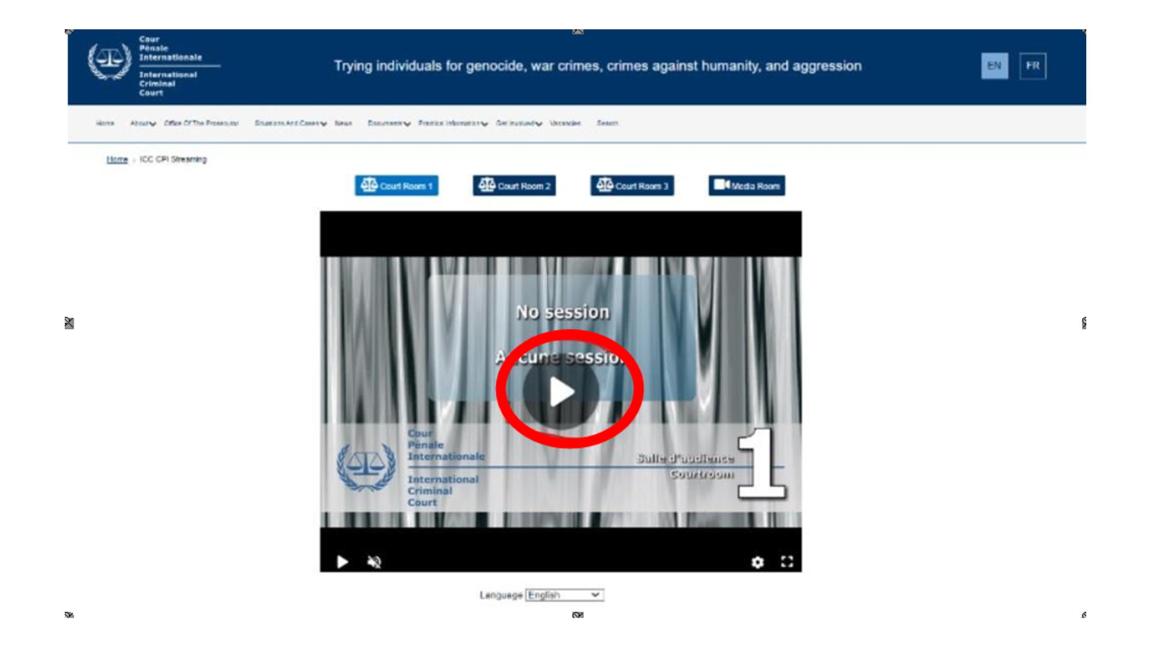Open the video settings gear
1151x647 pixels.
point(758,562)
